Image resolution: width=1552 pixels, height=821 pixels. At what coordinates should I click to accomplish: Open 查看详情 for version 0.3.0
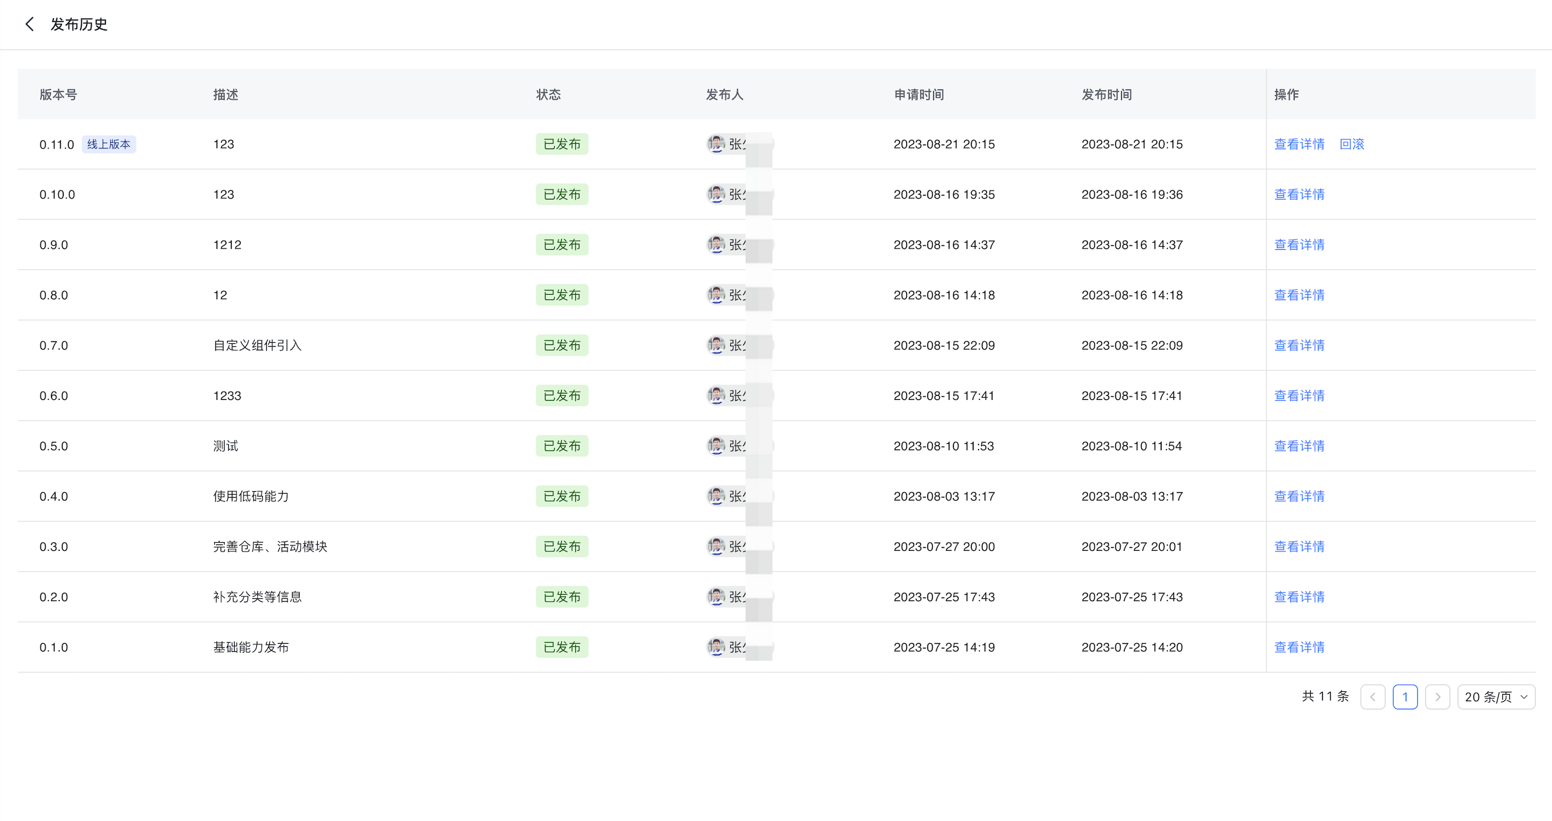point(1299,547)
